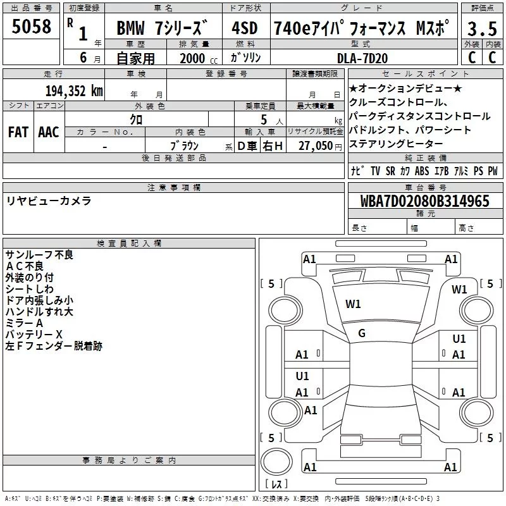
Task: Click the 長さ dimension field
Action: pos(378,228)
